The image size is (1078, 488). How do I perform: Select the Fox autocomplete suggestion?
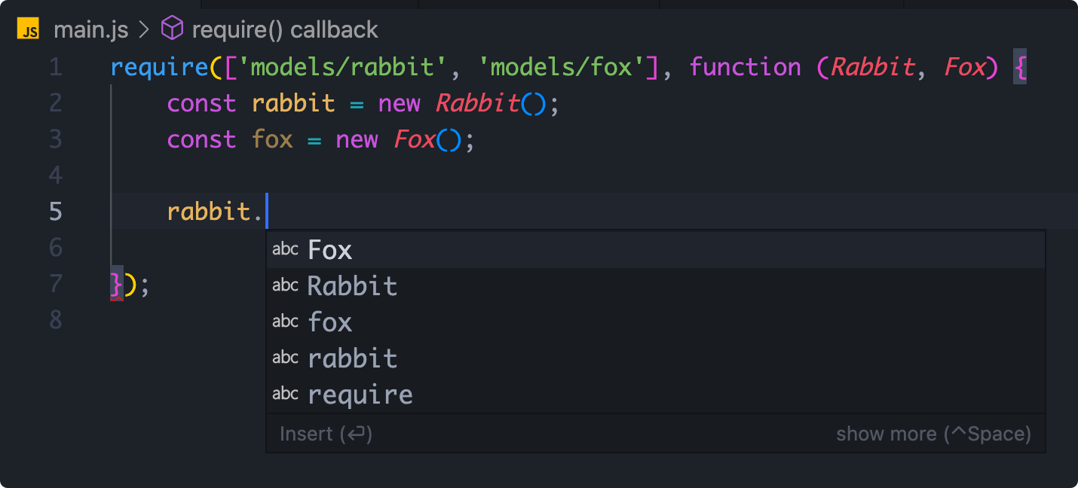pos(329,249)
